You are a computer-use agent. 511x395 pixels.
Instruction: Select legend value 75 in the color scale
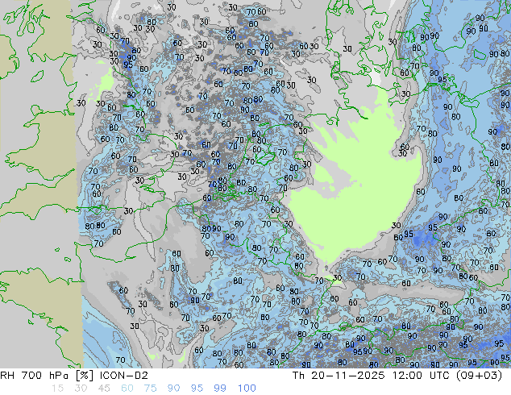150,389
